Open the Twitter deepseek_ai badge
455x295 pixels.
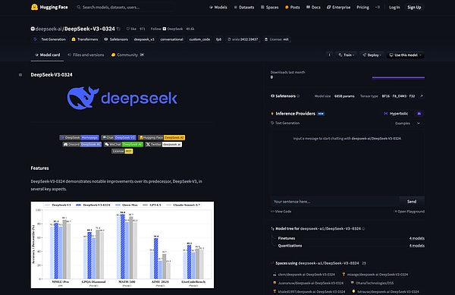[164, 144]
